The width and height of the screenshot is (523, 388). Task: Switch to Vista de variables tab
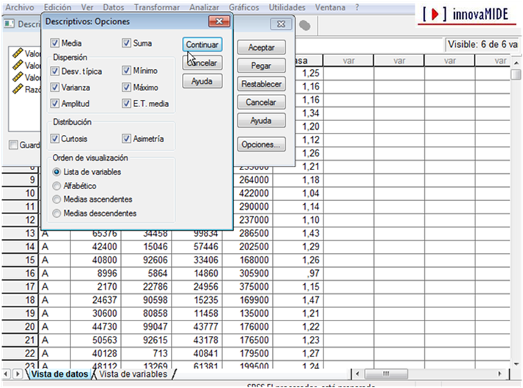[x=133, y=375]
